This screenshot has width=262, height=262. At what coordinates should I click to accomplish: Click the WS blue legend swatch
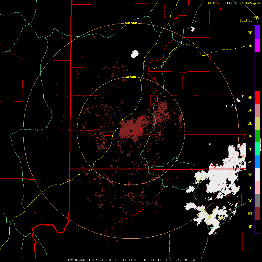[x=257, y=162]
